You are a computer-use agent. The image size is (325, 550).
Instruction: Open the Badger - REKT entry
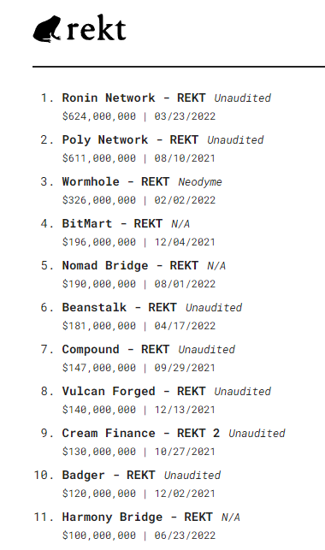point(109,475)
